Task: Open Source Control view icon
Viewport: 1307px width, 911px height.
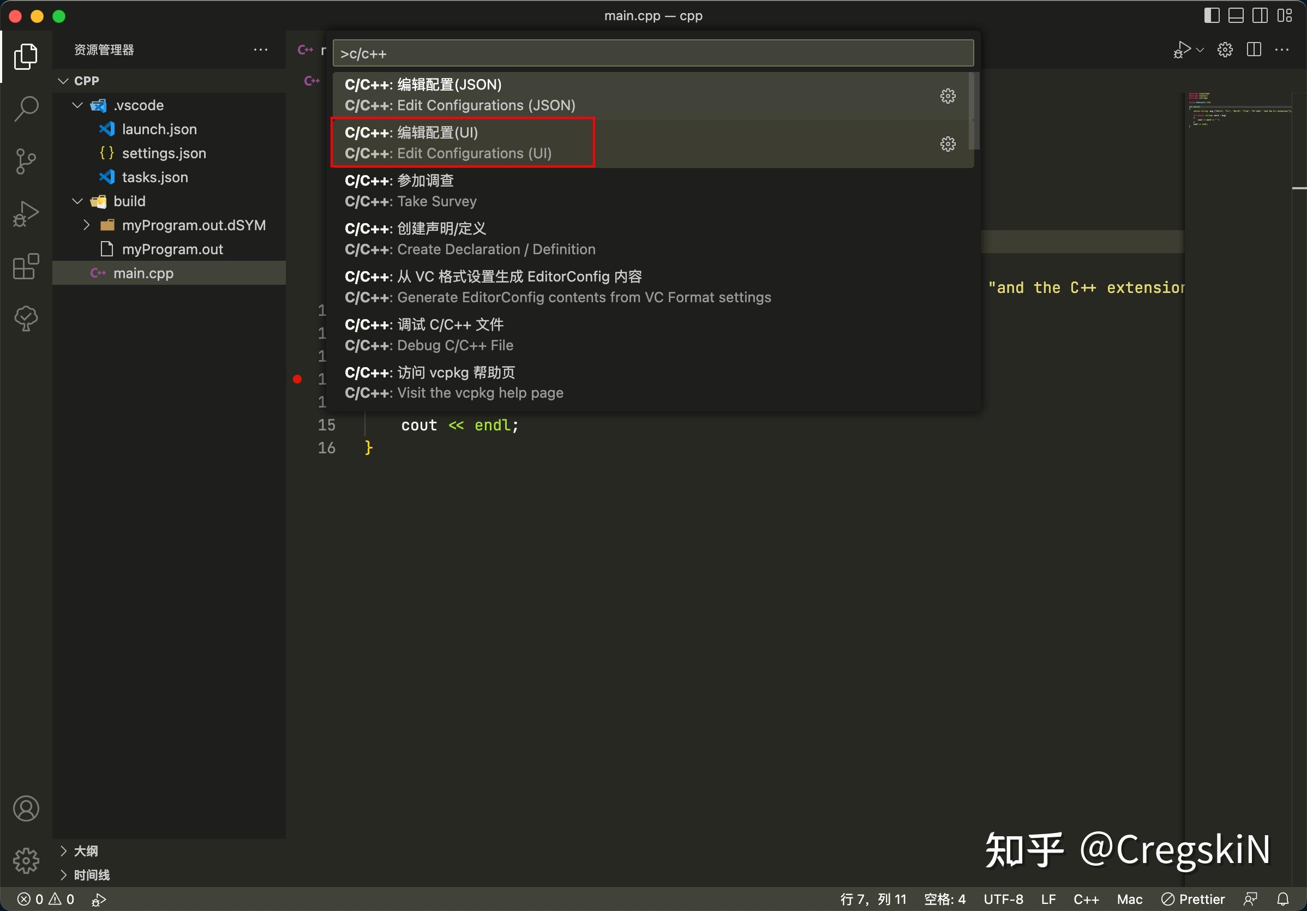Action: tap(26, 161)
